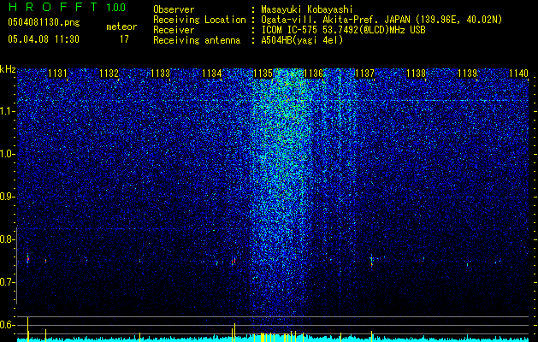Click the 1137 time tick label
The width and height of the screenshot is (538, 342).
[x=365, y=74]
